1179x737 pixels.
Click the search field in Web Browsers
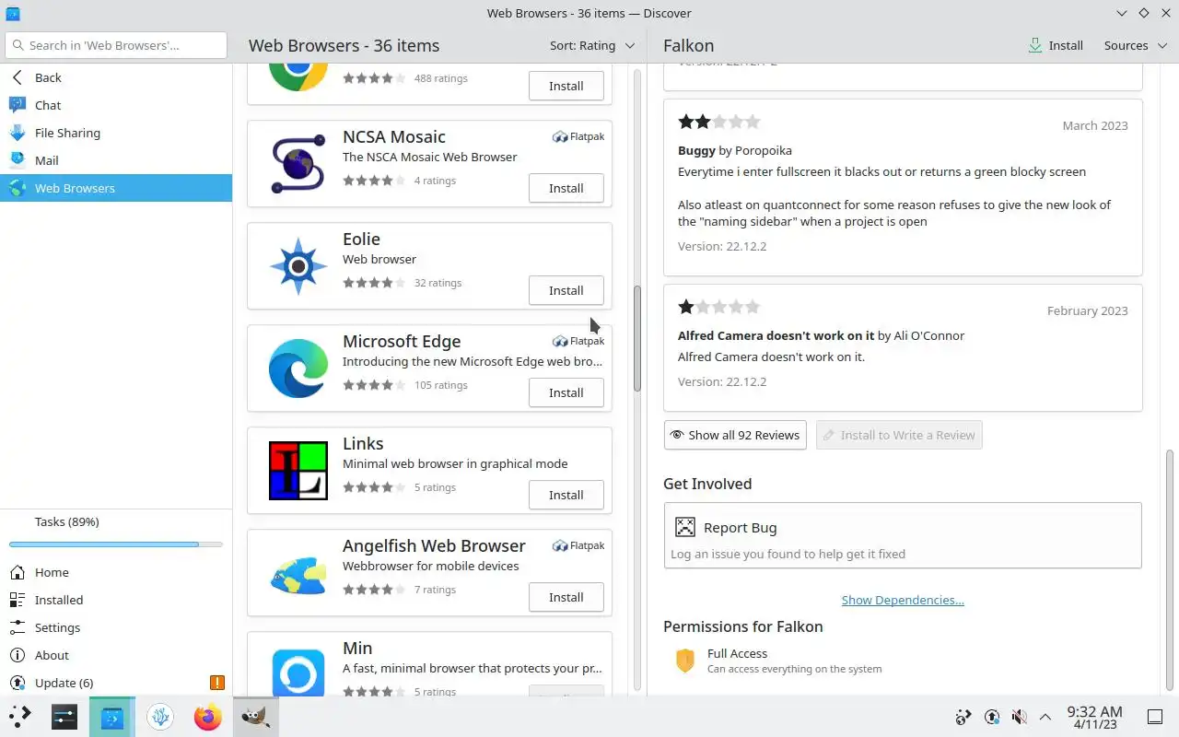pos(116,45)
